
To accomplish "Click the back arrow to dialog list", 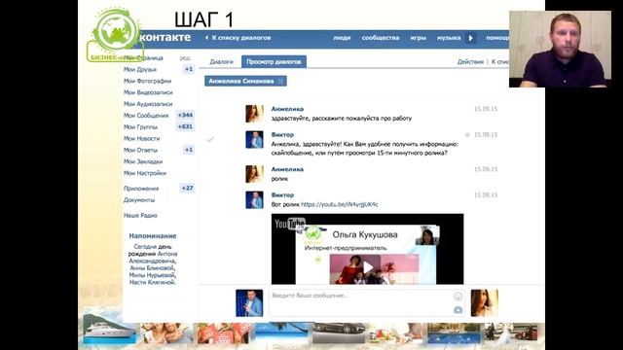I will pos(206,38).
